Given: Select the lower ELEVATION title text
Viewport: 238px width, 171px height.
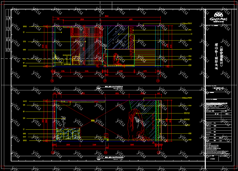Looking at the screenshot, I should (x=114, y=157).
